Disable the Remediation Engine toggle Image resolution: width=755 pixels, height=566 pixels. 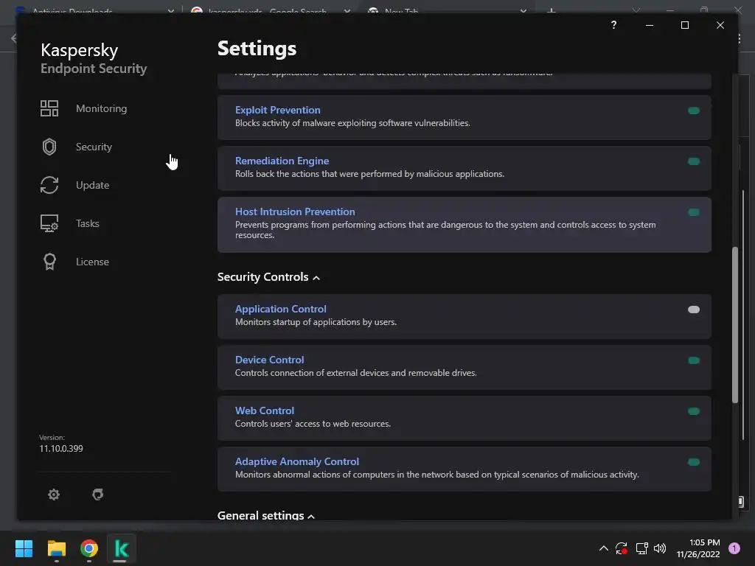(693, 161)
